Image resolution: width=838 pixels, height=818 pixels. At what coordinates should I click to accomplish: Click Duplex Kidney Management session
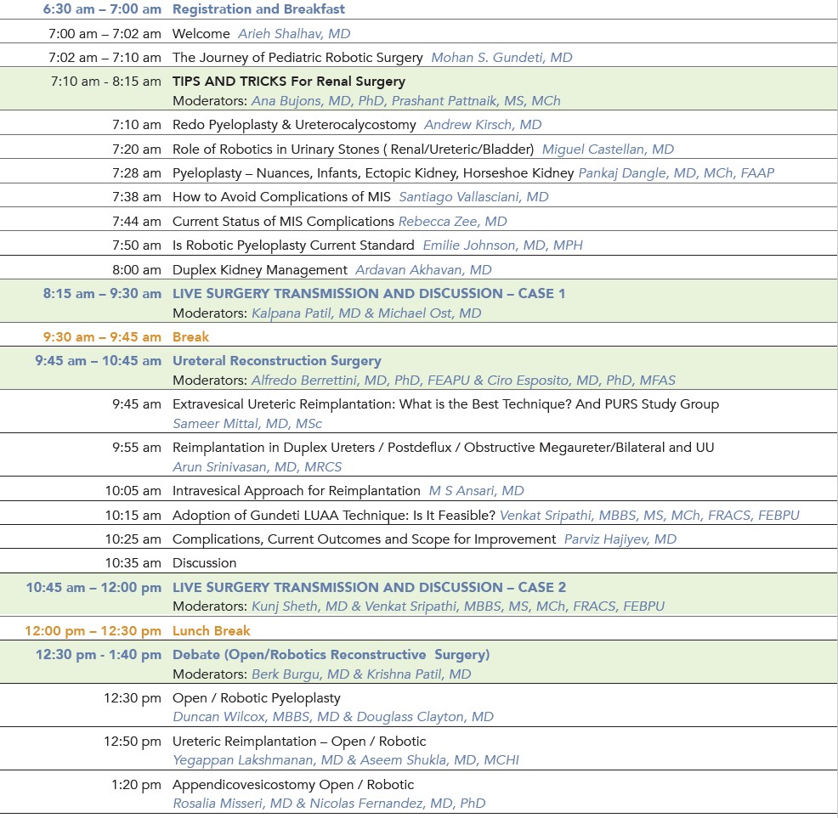[260, 270]
